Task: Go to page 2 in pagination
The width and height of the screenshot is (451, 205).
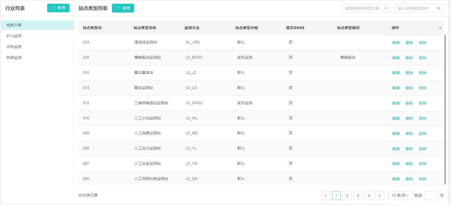Action: coord(347,195)
